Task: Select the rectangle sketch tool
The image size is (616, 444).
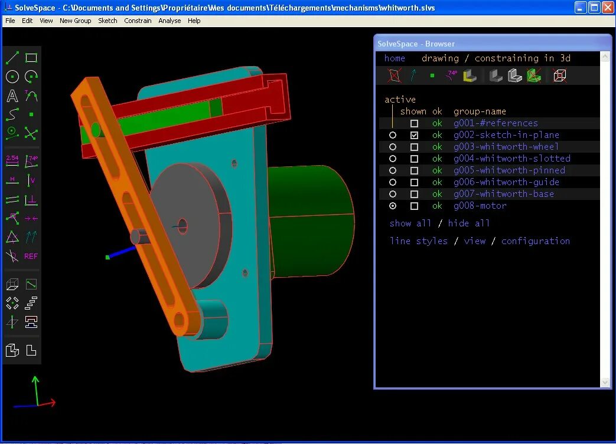Action: coord(31,58)
